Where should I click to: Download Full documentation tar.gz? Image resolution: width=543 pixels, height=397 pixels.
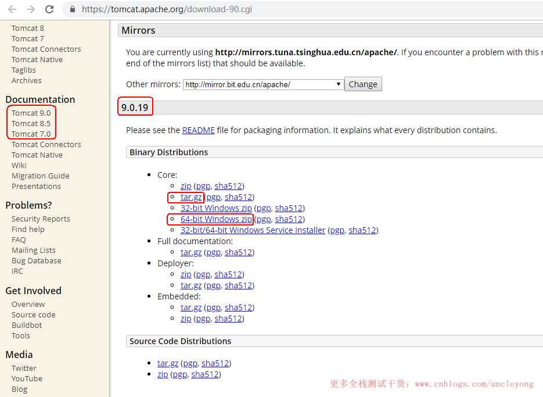coord(191,252)
